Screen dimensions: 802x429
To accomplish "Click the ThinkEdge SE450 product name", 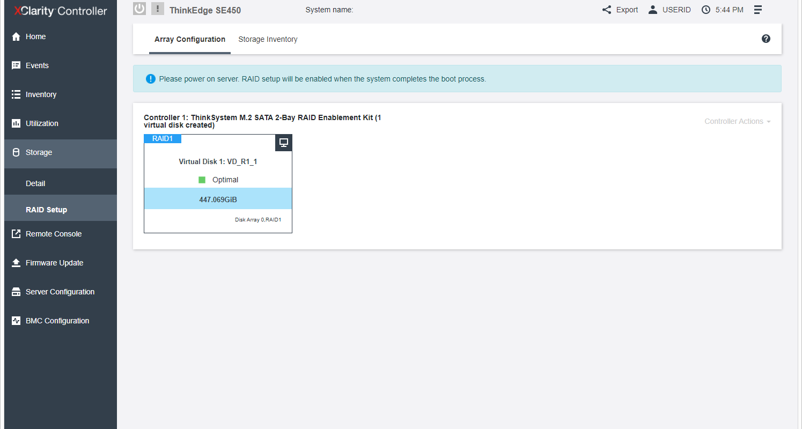I will pos(205,10).
